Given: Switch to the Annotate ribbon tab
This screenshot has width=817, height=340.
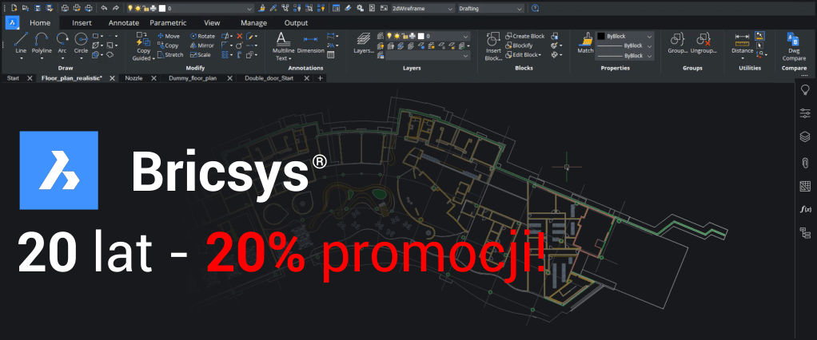Looking at the screenshot, I should click(123, 23).
